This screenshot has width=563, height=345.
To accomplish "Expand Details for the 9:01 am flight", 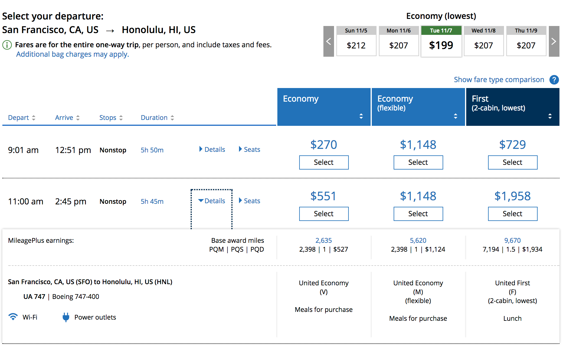I will pyautogui.click(x=212, y=149).
